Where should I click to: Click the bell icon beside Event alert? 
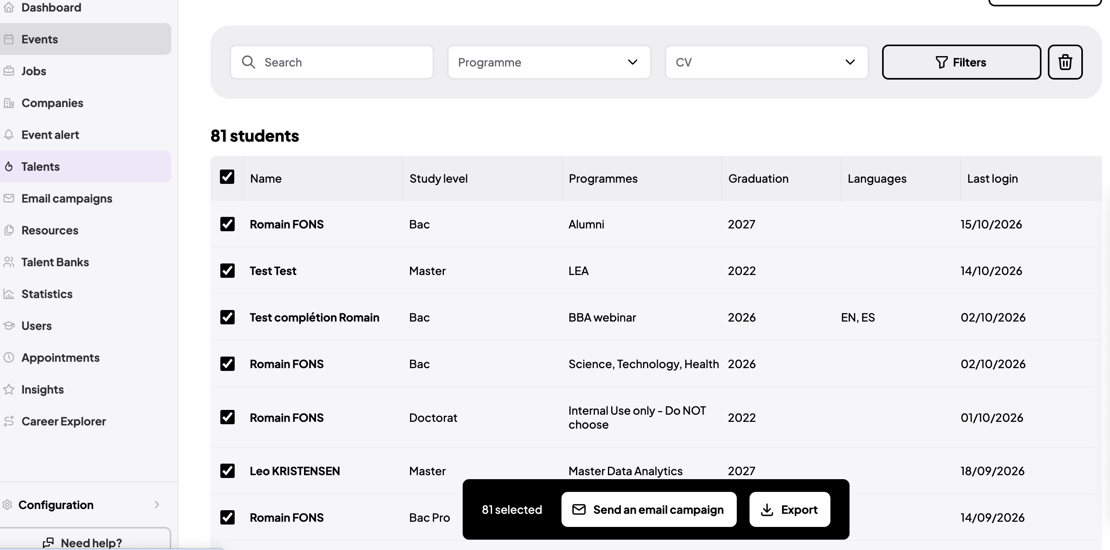(x=9, y=135)
